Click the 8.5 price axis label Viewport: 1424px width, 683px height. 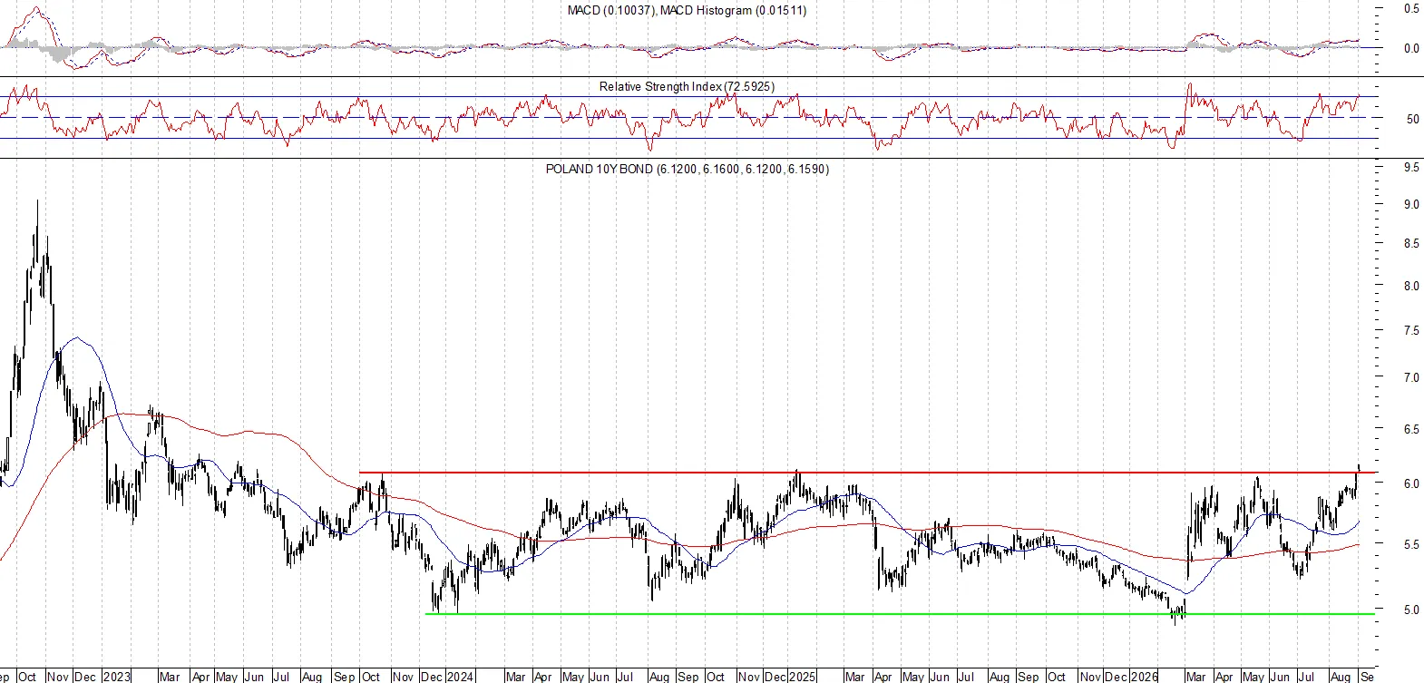(1411, 244)
